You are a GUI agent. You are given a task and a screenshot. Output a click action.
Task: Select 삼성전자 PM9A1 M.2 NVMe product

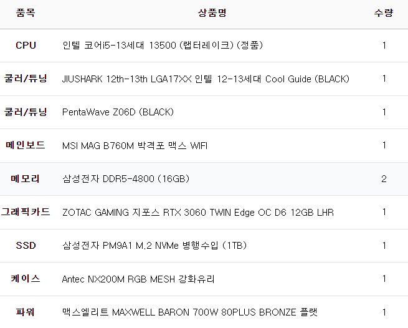coord(154,246)
